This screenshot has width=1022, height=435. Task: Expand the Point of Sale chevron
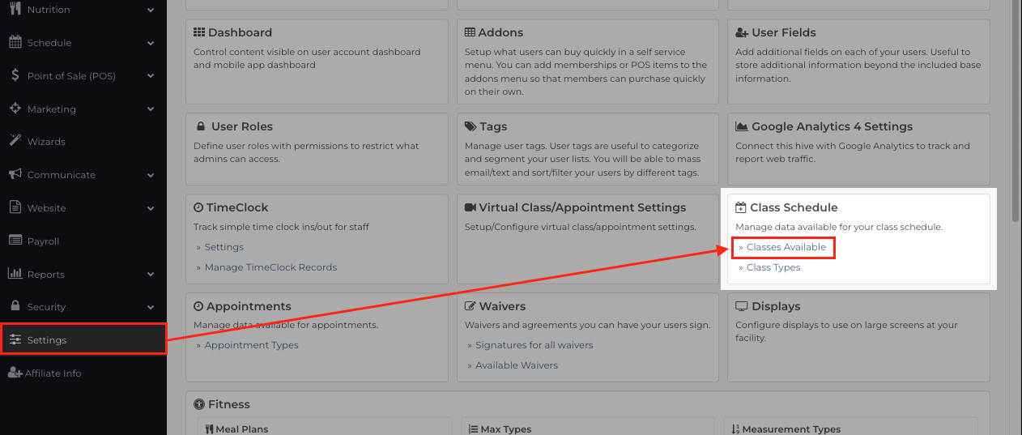click(x=151, y=75)
